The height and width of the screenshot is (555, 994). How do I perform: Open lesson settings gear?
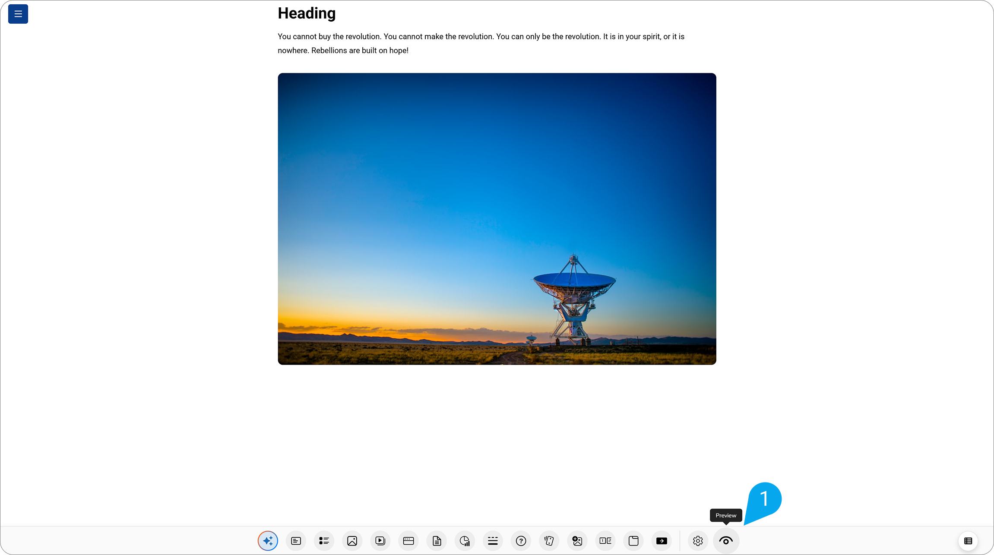coord(698,541)
